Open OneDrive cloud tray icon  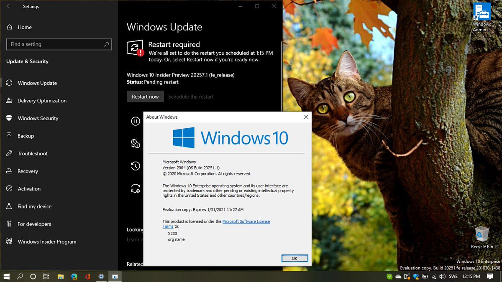click(398, 277)
